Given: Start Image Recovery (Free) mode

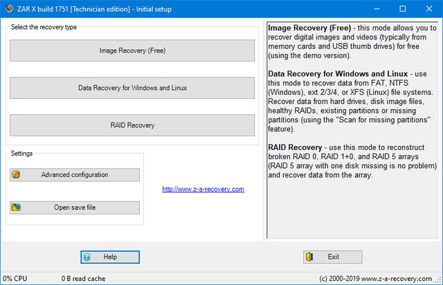Looking at the screenshot, I should pyautogui.click(x=132, y=50).
